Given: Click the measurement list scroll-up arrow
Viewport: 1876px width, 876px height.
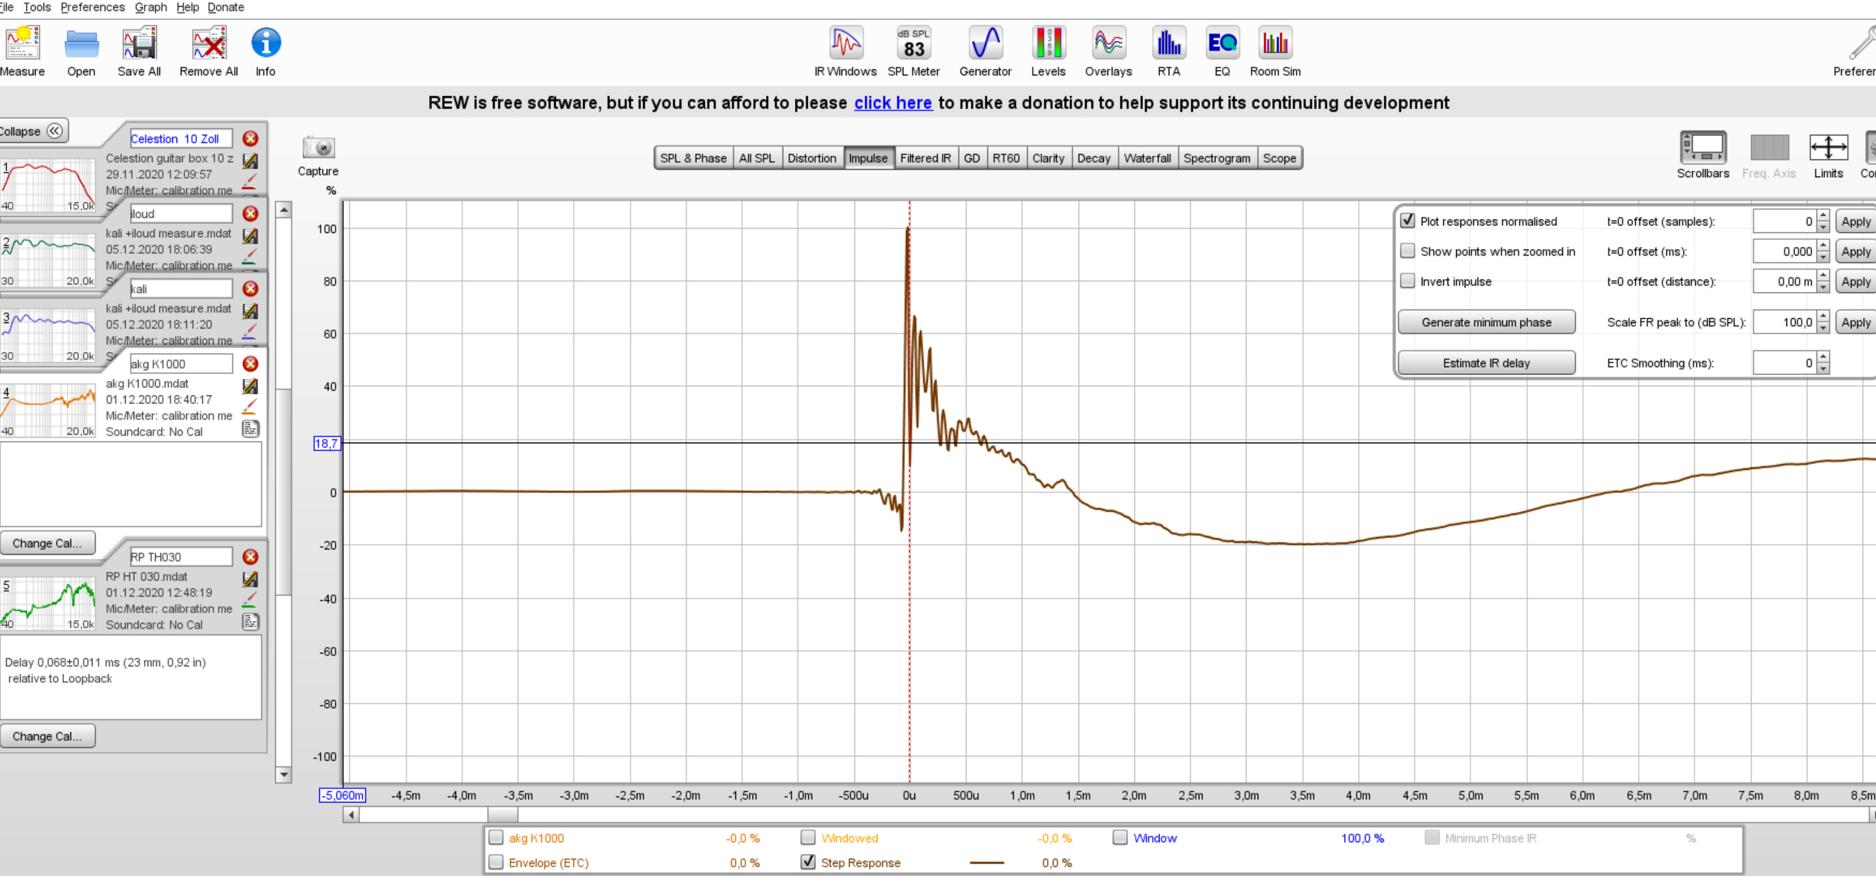Looking at the screenshot, I should [x=284, y=210].
